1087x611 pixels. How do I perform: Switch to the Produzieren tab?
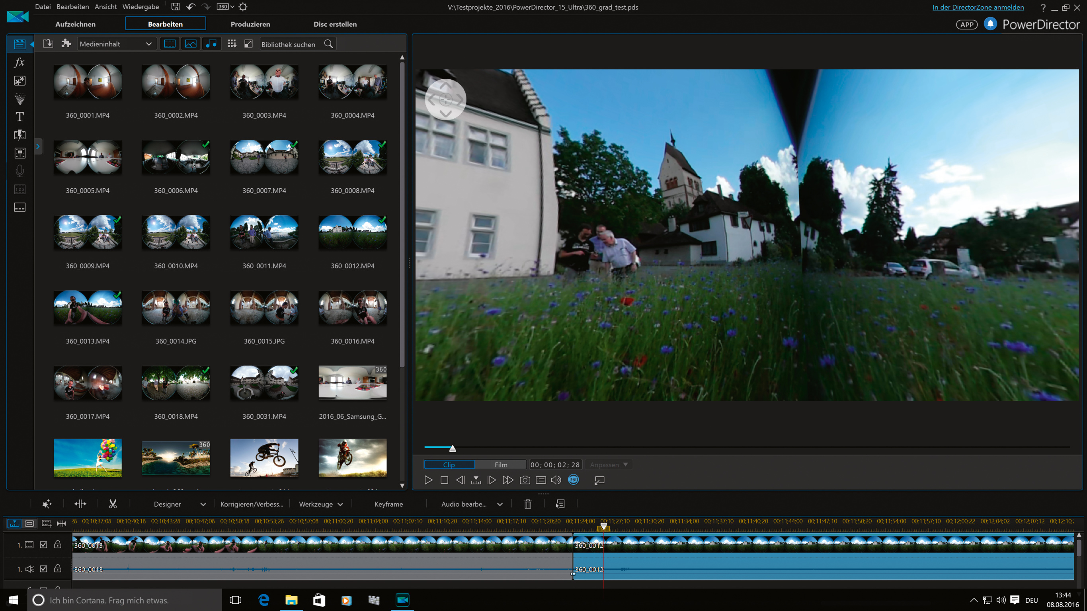250,24
